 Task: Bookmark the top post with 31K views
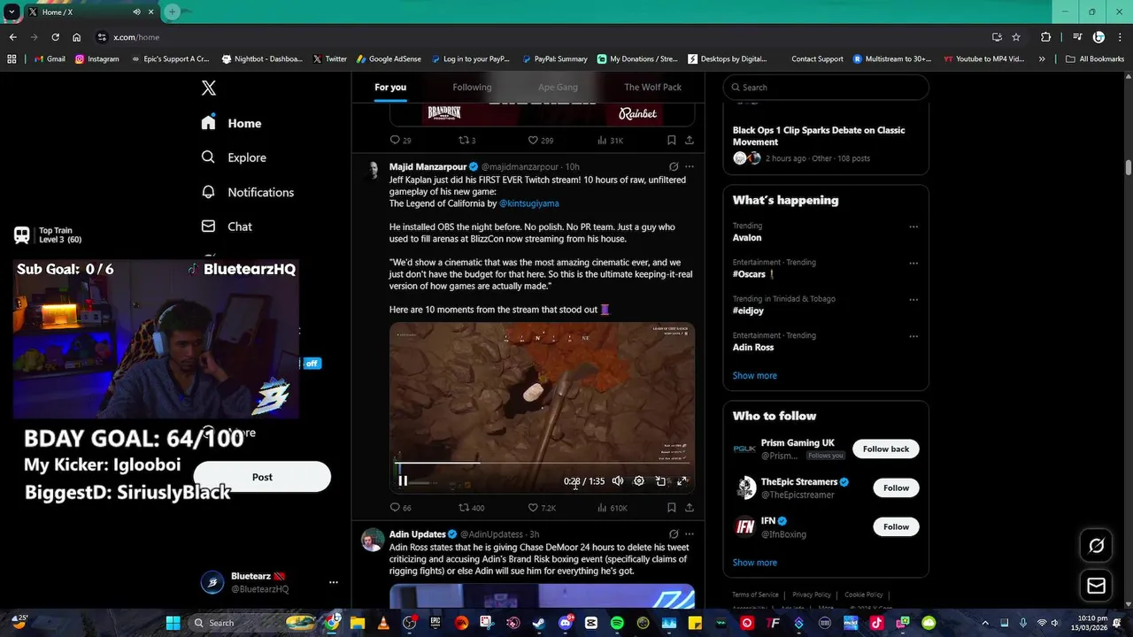point(671,140)
